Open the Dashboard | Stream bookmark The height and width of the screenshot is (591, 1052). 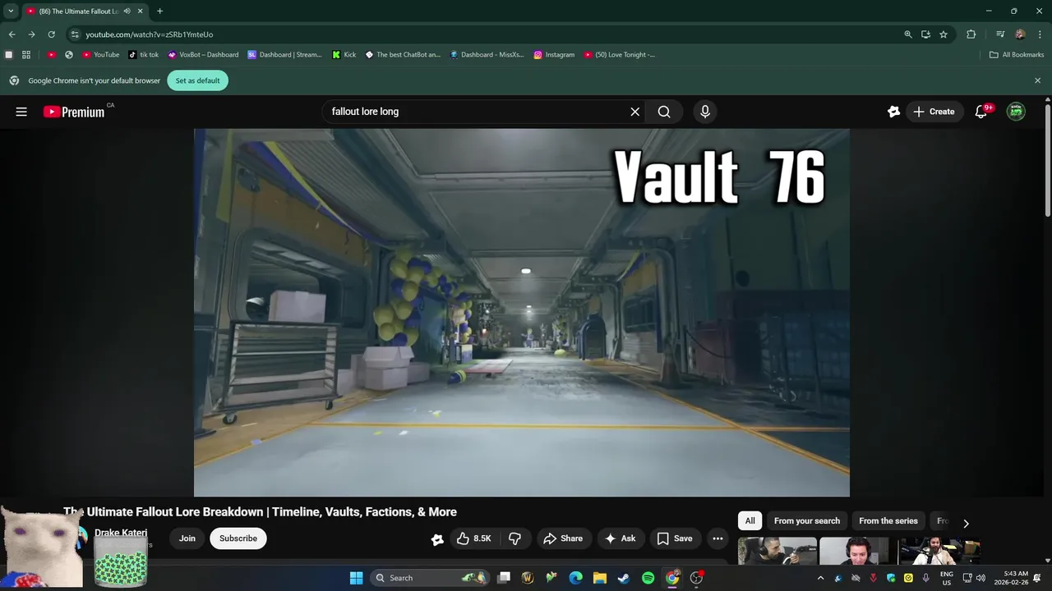(285, 55)
